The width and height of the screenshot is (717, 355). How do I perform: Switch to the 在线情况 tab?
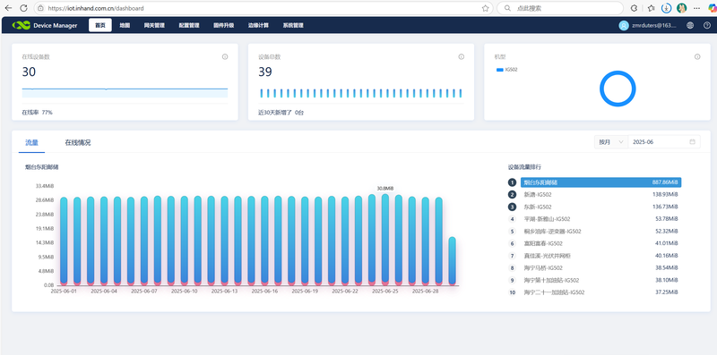pyautogui.click(x=77, y=142)
